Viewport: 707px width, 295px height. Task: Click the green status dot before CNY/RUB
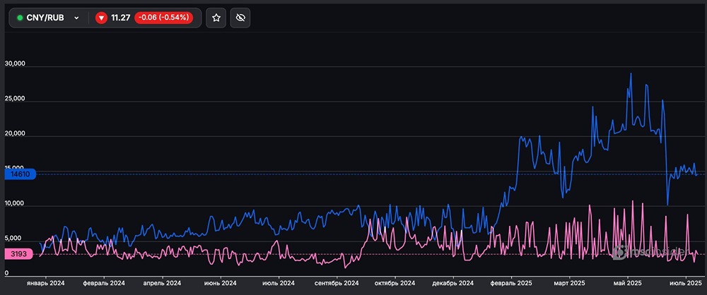(x=20, y=18)
